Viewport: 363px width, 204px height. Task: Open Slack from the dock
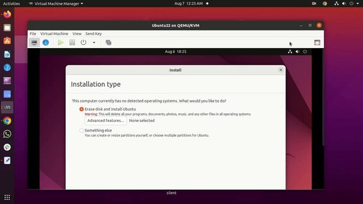7,147
